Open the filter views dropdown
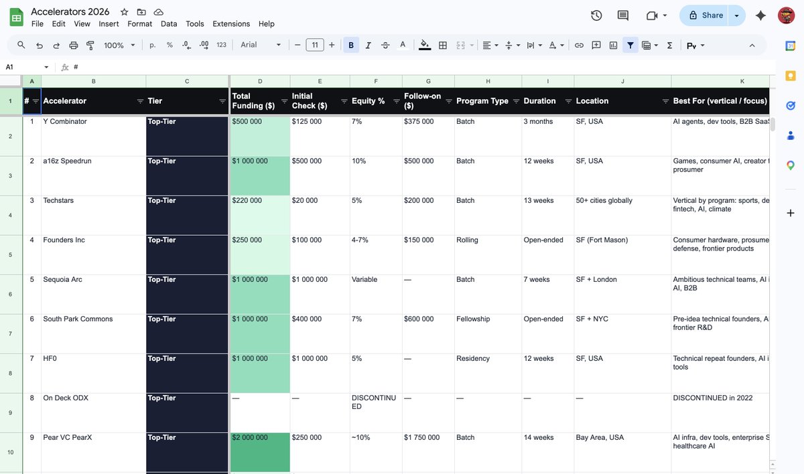Screen dimensions: 804x474 [x=650, y=45]
